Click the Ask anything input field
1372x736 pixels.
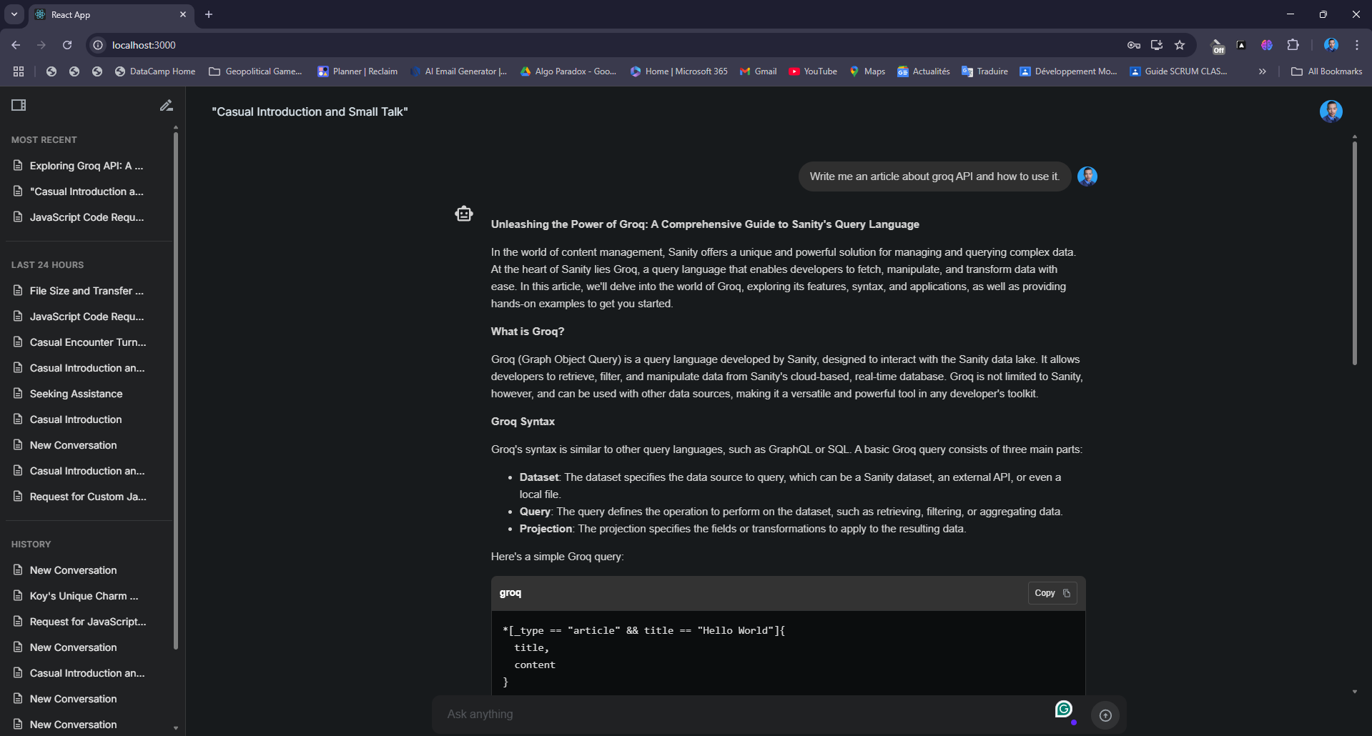click(x=715, y=714)
